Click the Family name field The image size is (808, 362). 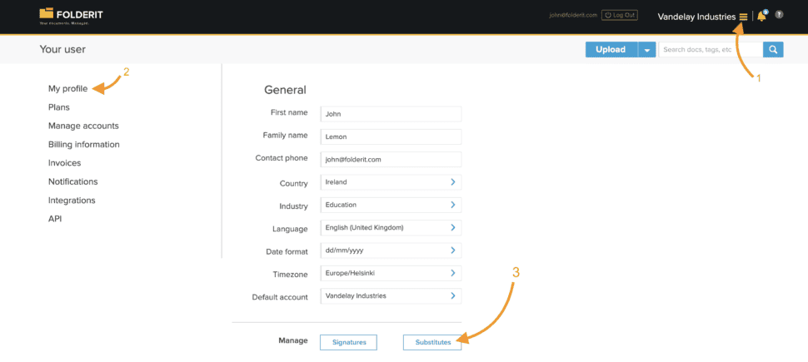pyautogui.click(x=391, y=136)
